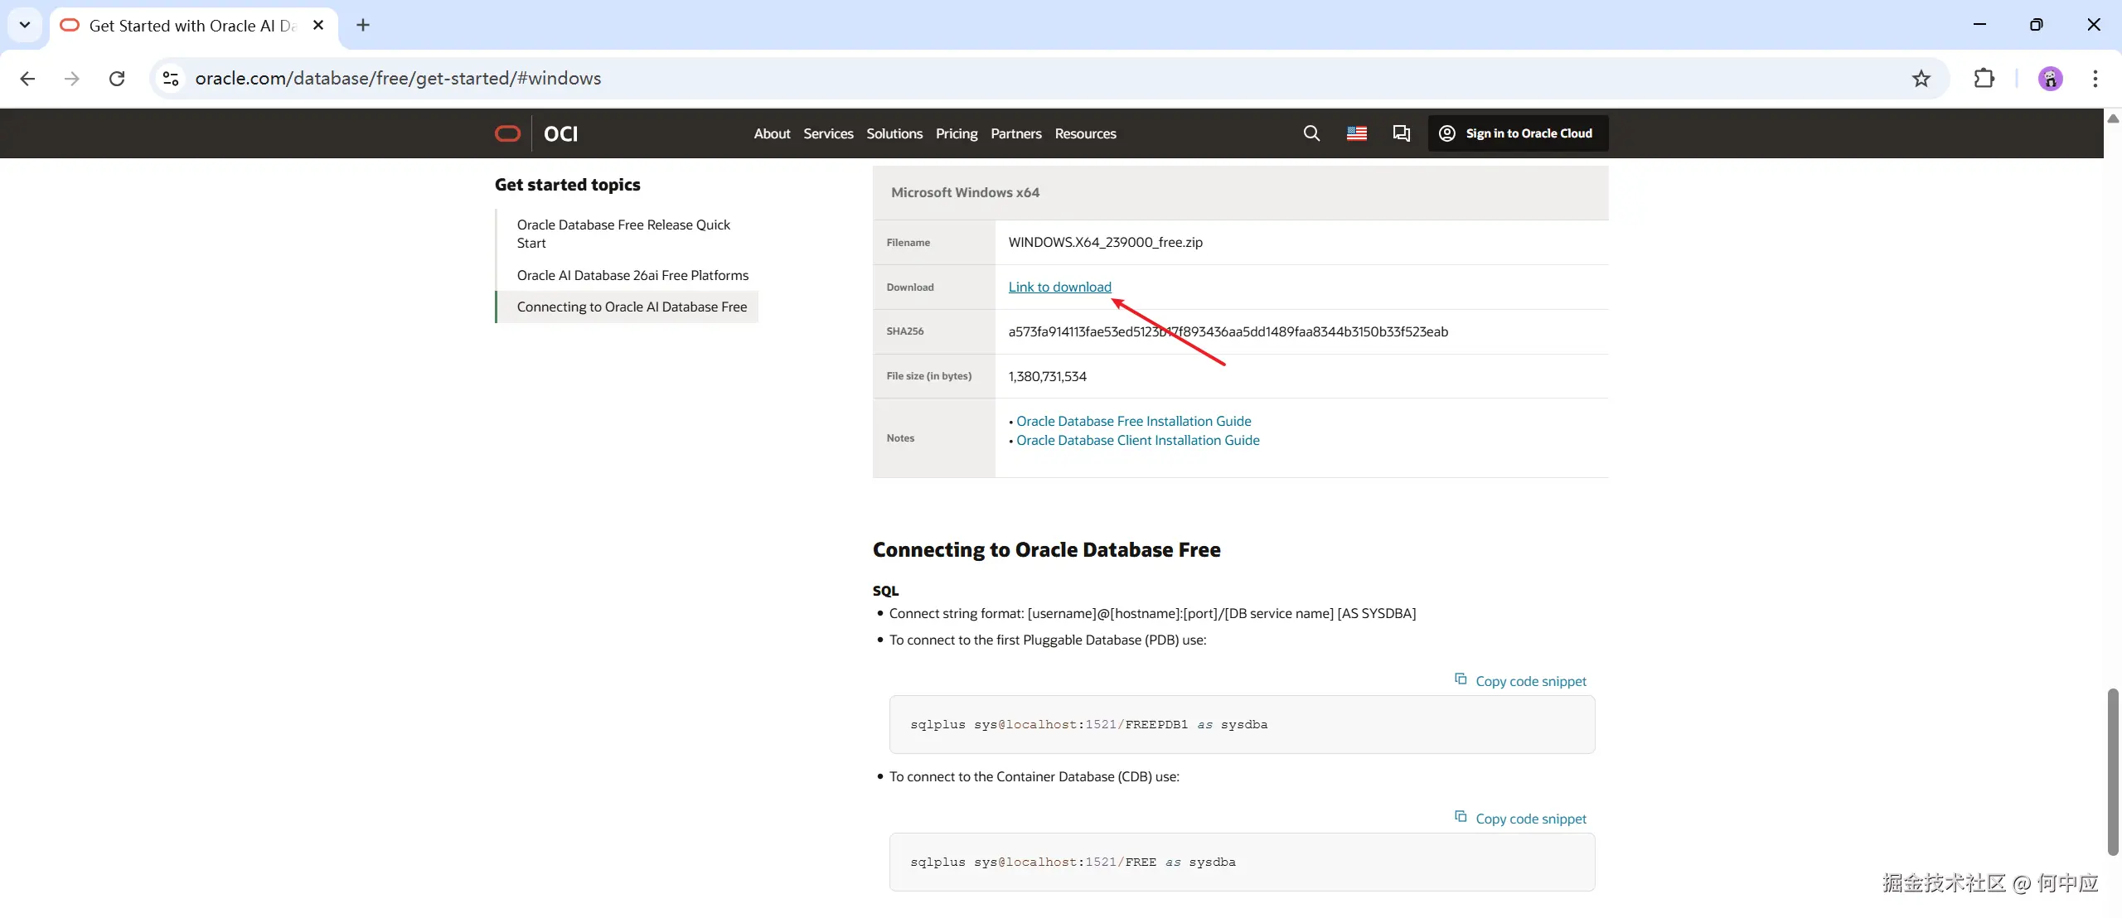Screen dimensions: 2122x918
Task: Click the Oracle logo in header
Action: pyautogui.click(x=507, y=133)
